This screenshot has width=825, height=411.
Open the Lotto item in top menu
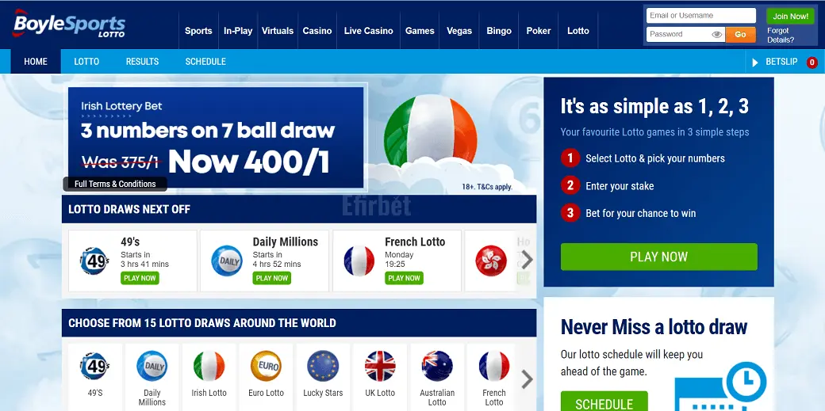(578, 31)
